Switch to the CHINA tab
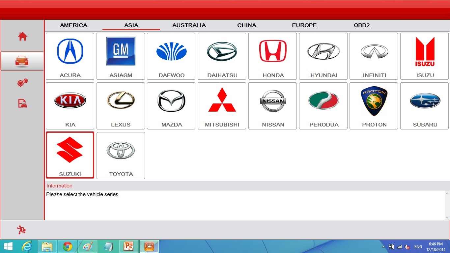The height and width of the screenshot is (253, 450). pyautogui.click(x=247, y=25)
